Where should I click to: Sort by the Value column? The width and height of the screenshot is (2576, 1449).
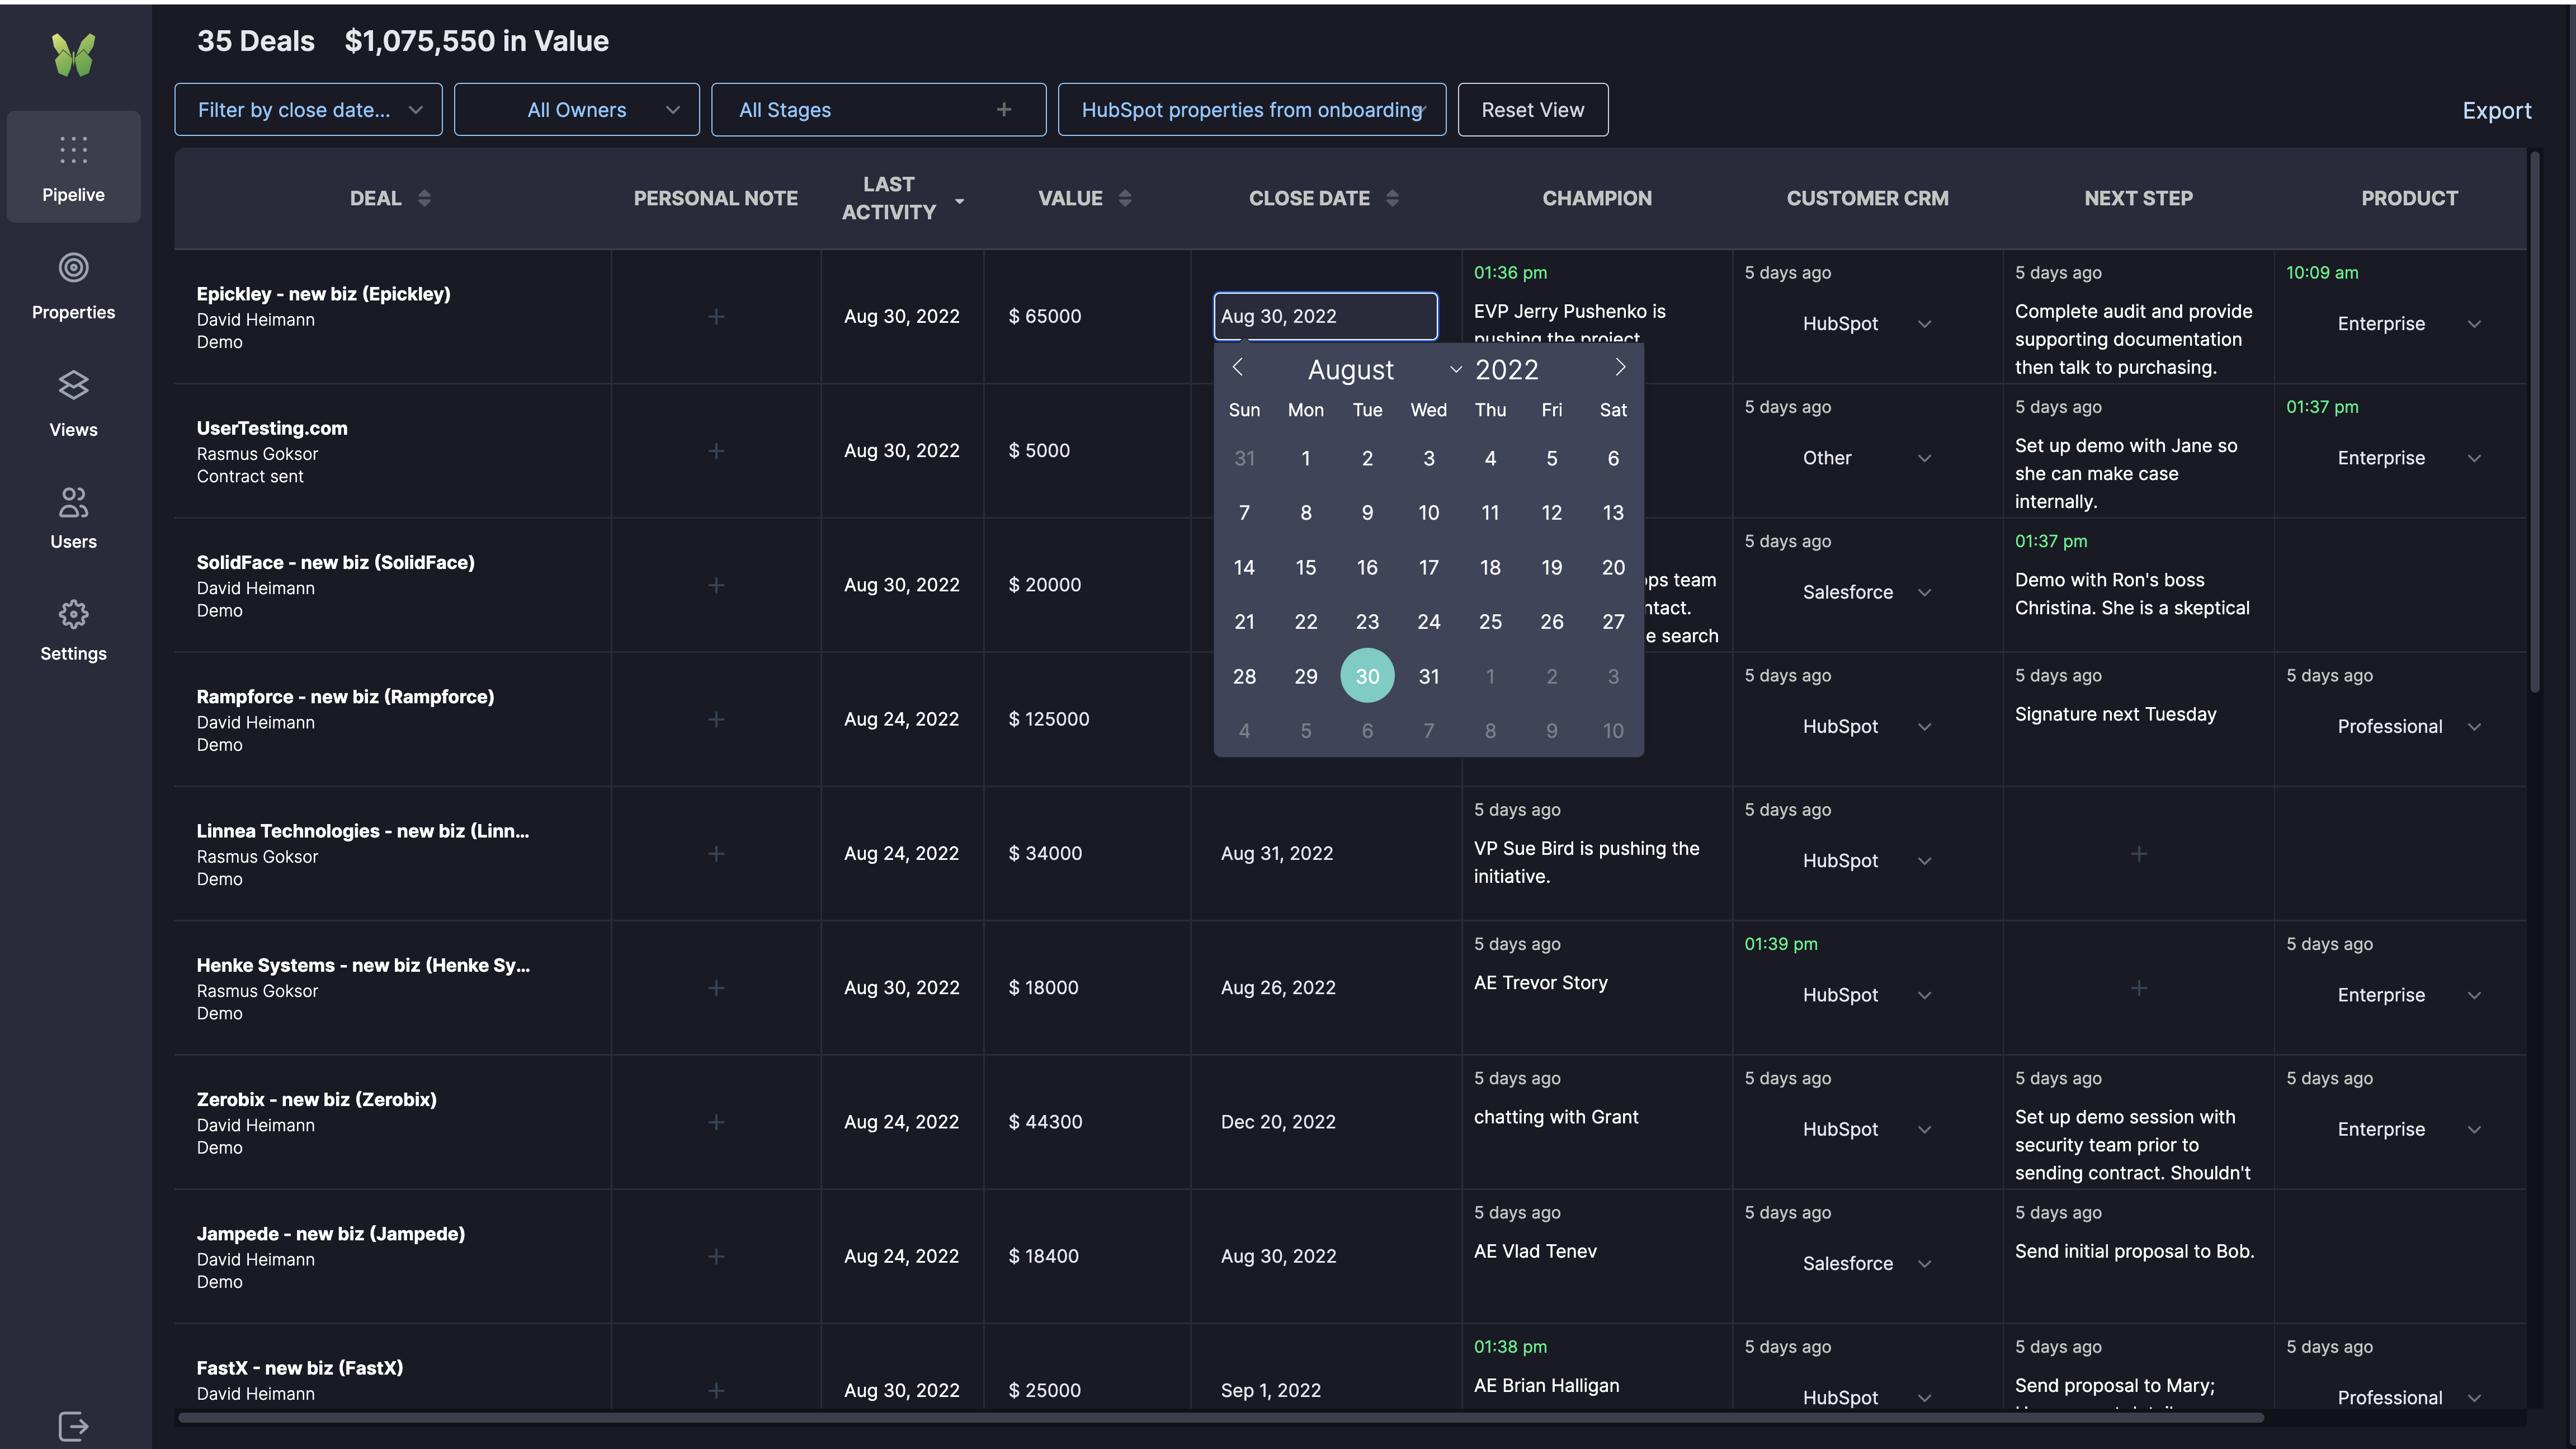coord(1125,198)
